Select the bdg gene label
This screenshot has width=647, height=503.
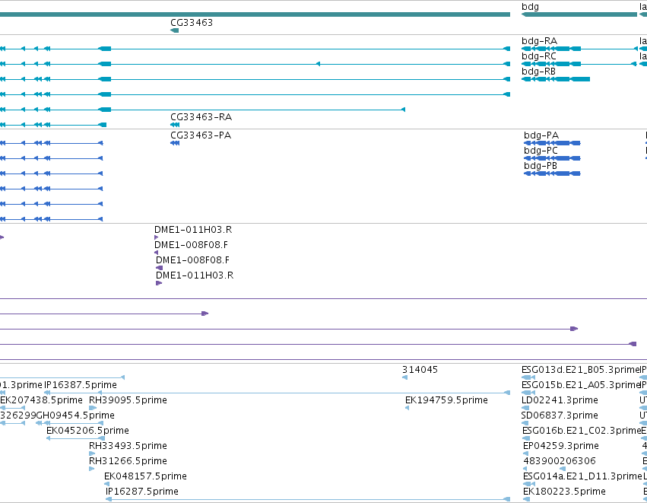(x=530, y=7)
